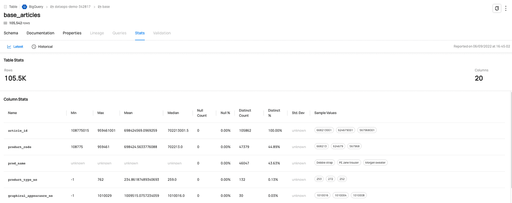The image size is (512, 203).
Task: Select the product_code column name
Action: tap(20, 147)
